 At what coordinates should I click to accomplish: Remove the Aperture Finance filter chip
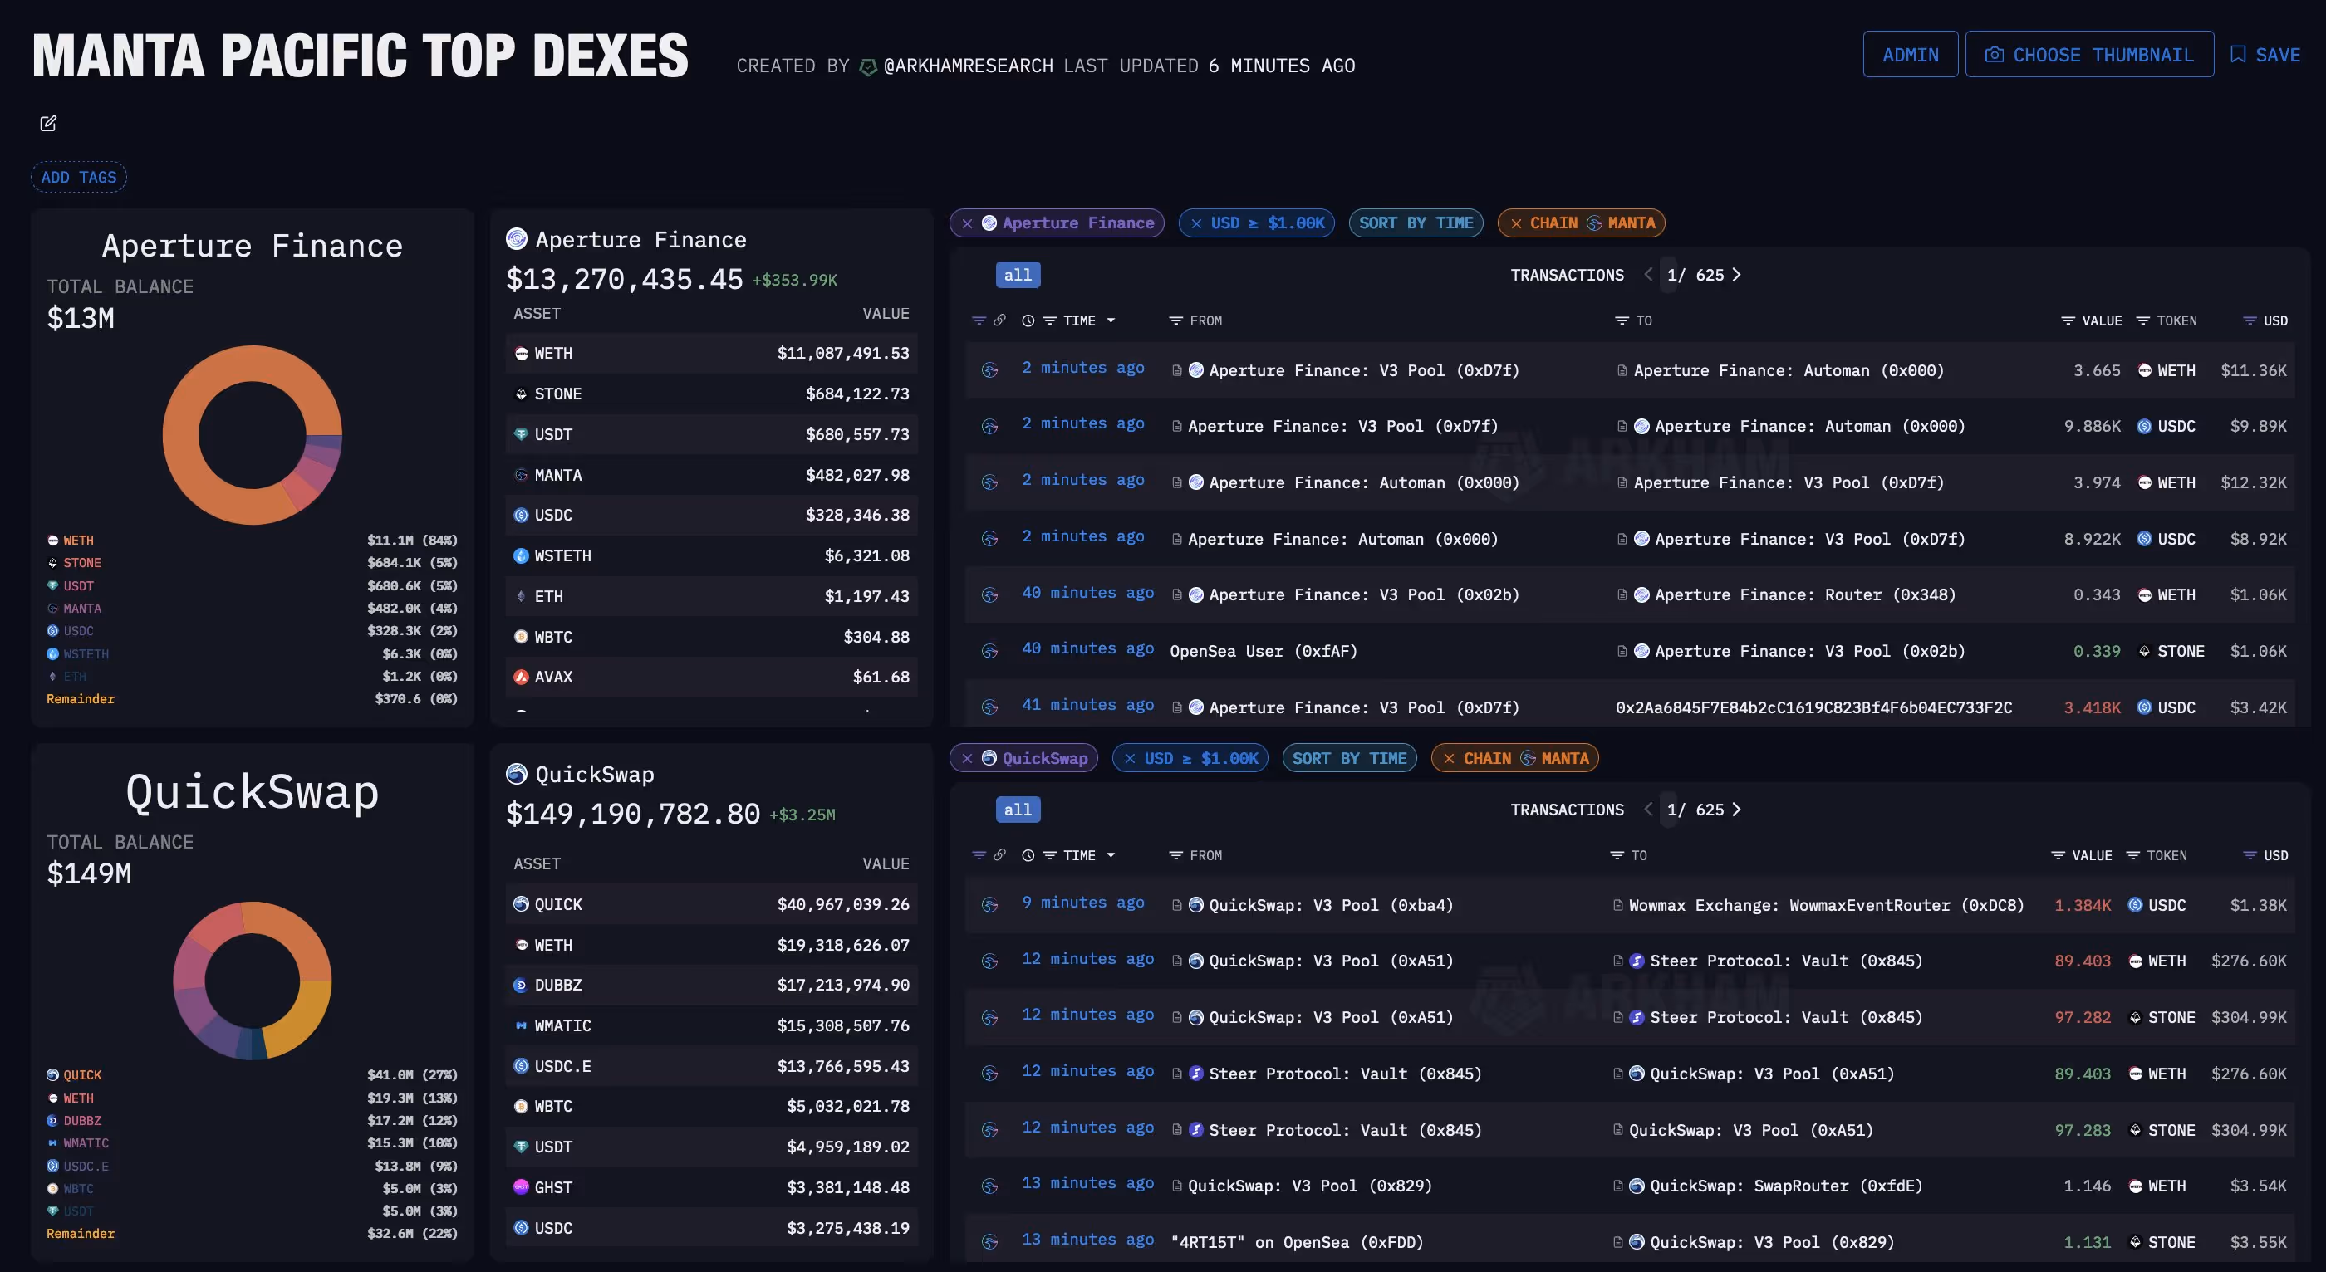pos(967,223)
